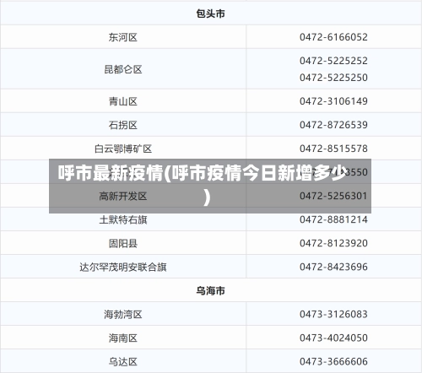Click the 土默特右旗 cell
422x373 pixels.
[123, 219]
